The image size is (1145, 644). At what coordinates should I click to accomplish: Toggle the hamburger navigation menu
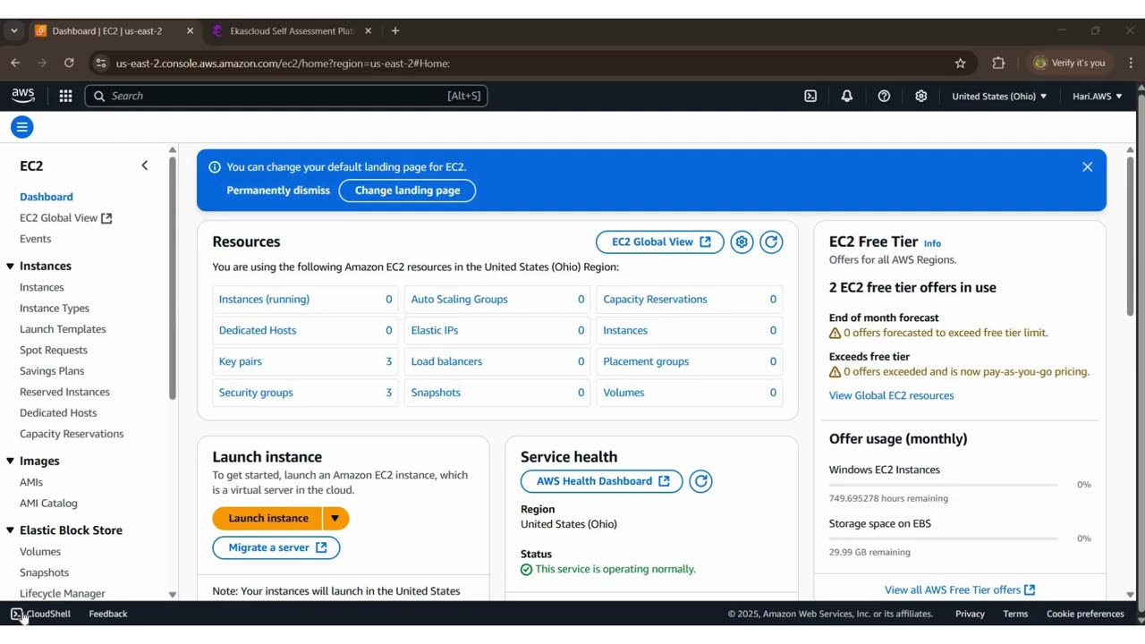coord(22,127)
